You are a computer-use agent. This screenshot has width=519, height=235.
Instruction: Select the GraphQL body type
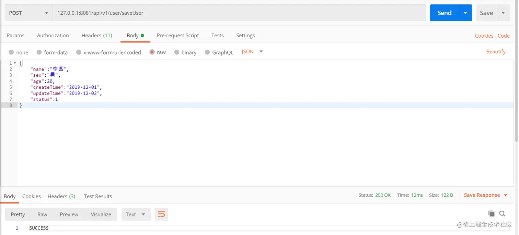tap(219, 52)
